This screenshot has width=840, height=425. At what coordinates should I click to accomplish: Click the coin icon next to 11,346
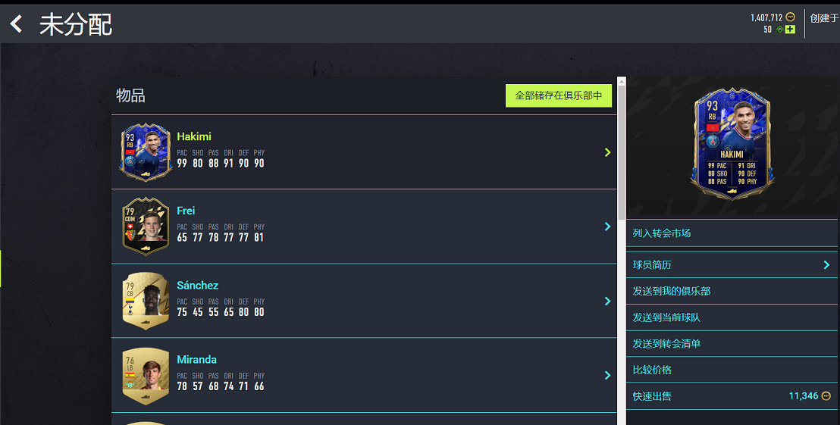click(x=826, y=396)
